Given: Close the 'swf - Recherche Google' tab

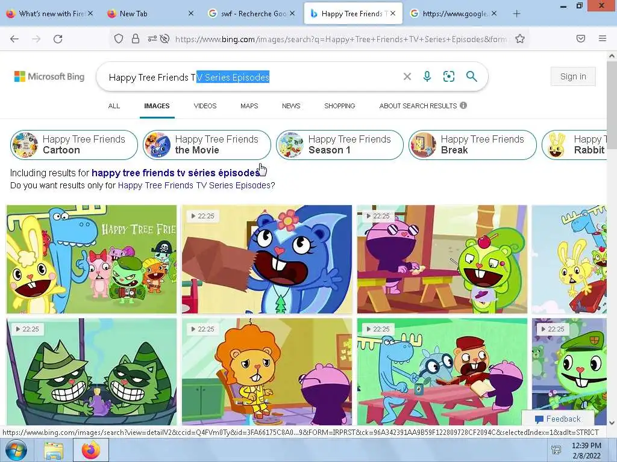Looking at the screenshot, I should pyautogui.click(x=292, y=13).
